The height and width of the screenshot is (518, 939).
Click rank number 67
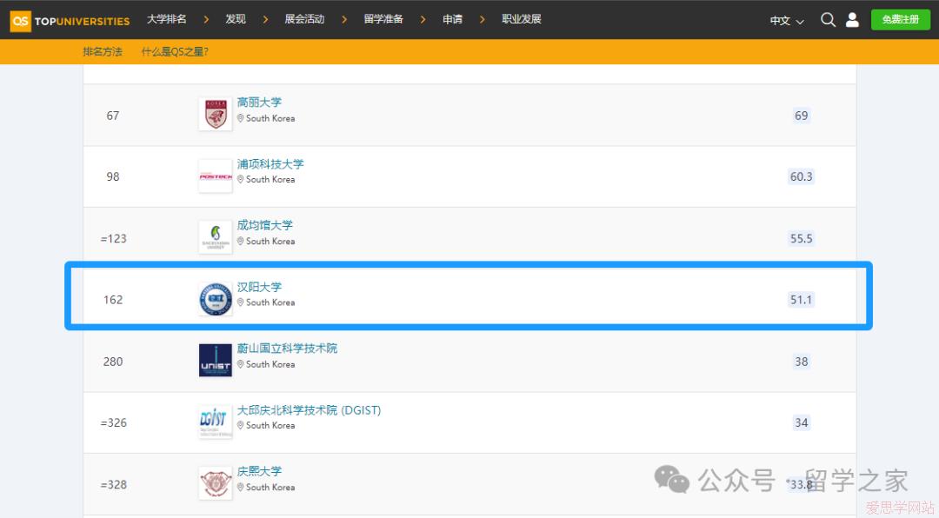(x=113, y=116)
